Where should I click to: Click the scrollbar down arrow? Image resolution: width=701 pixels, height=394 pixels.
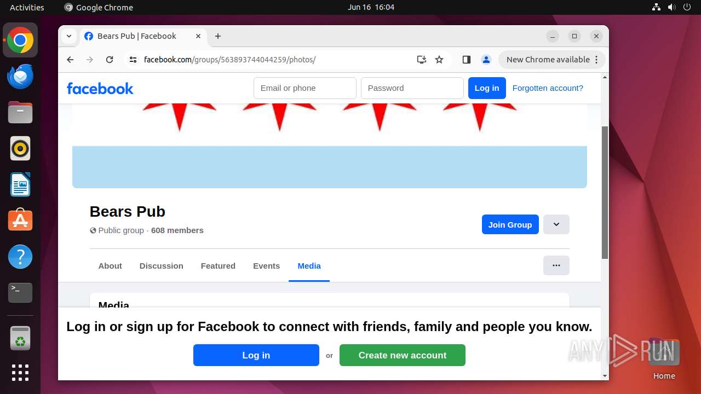(x=605, y=376)
